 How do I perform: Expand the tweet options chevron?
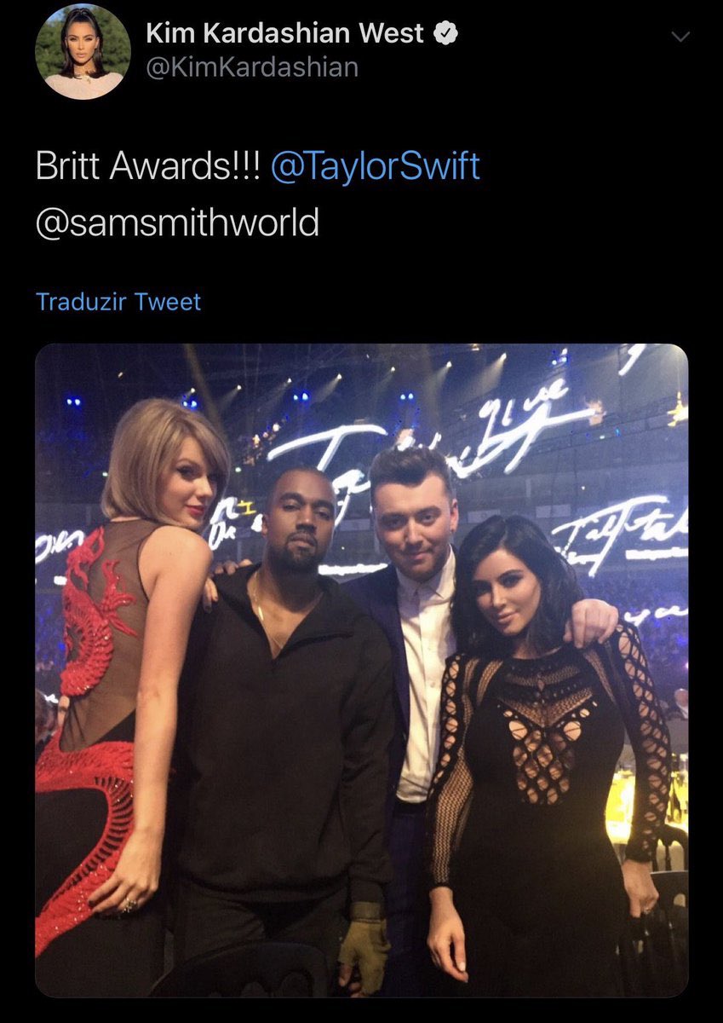coord(680,37)
